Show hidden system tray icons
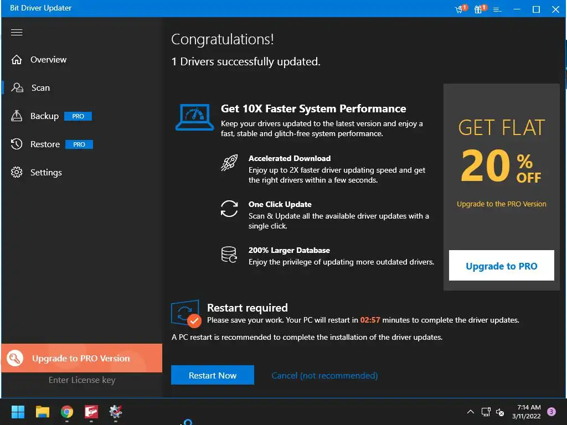Image resolution: width=567 pixels, height=425 pixels. (x=471, y=412)
